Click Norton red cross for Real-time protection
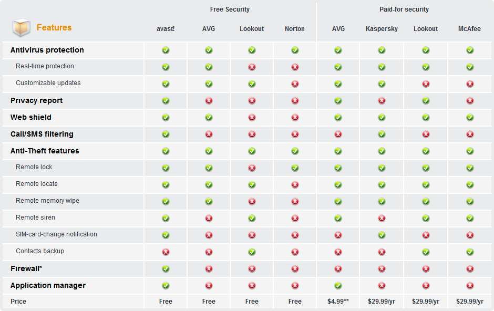Viewport: 494px width, 311px height. tap(295, 67)
